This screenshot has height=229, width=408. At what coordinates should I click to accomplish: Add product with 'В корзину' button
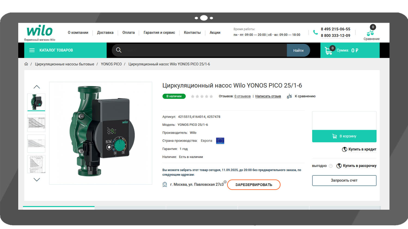coord(344,136)
